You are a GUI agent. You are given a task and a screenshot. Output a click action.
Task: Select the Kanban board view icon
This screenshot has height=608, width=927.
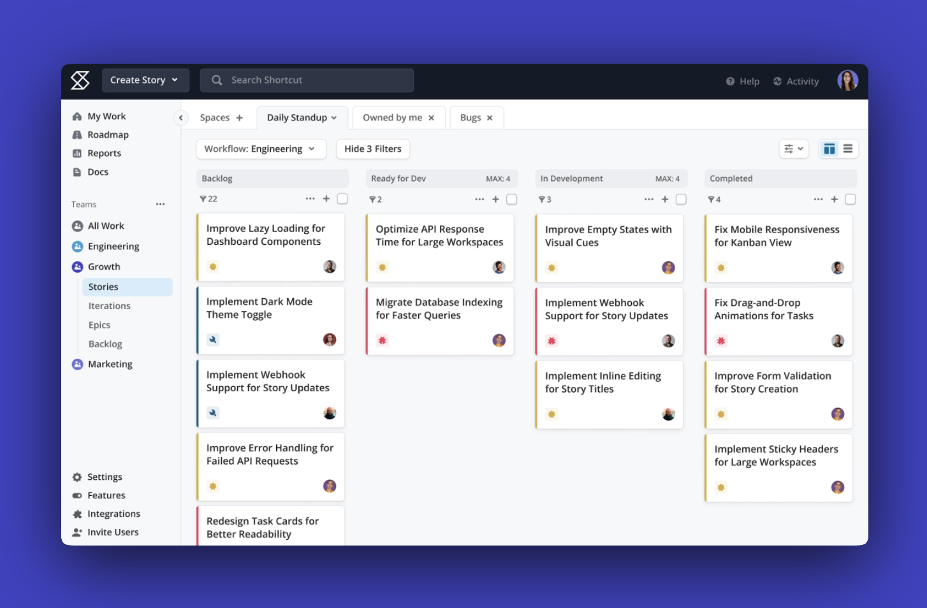click(829, 148)
